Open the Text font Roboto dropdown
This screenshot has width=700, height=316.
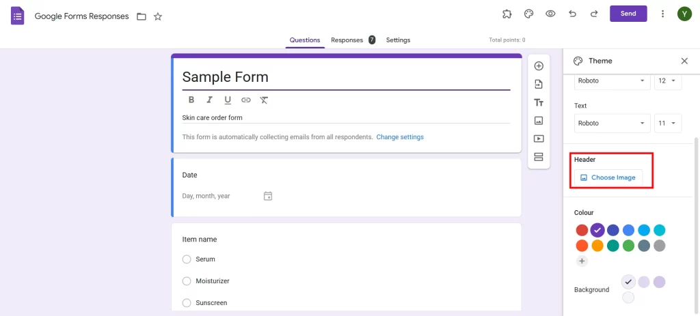(612, 123)
